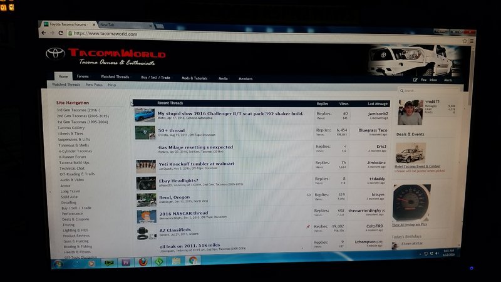Open Tacoma Gallery in Site Navigation
The width and height of the screenshot is (501, 282).
click(71, 128)
